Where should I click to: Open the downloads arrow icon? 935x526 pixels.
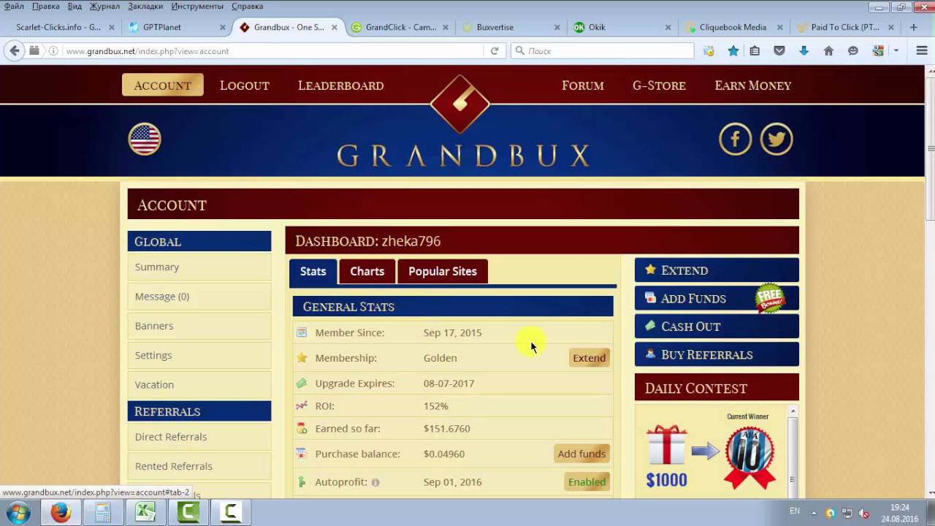pos(804,50)
